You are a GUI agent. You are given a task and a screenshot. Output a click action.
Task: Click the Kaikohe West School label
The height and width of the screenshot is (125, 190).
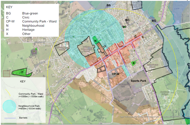click(x=62, y=49)
